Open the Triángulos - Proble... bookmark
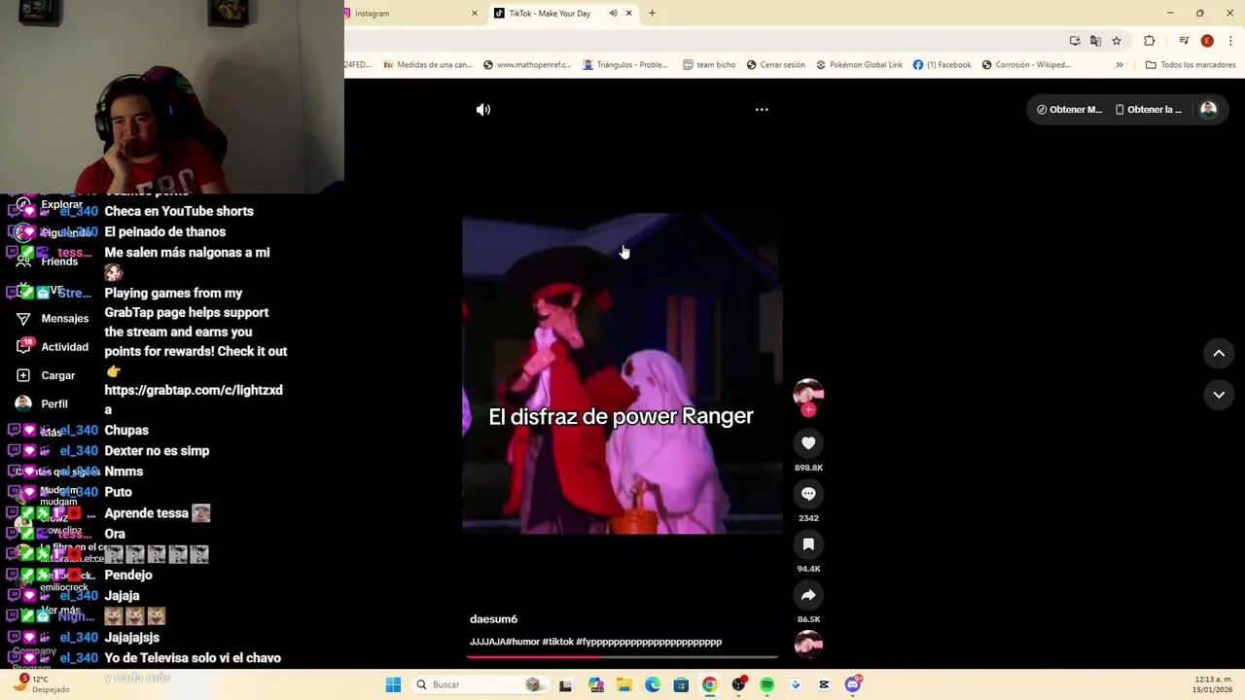Viewport: 1245px width, 700px height. pos(625,65)
